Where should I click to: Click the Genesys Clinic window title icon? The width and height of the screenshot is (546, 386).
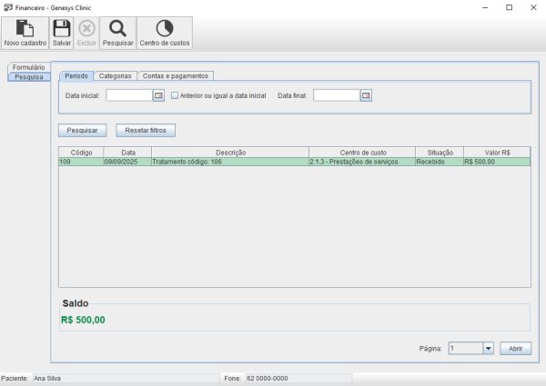point(8,6)
